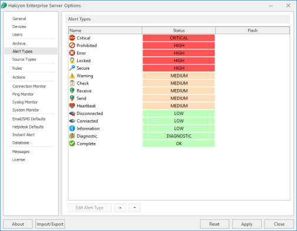297x231 pixels.
Task: Minimize the Server Options window
Action: [271, 6]
